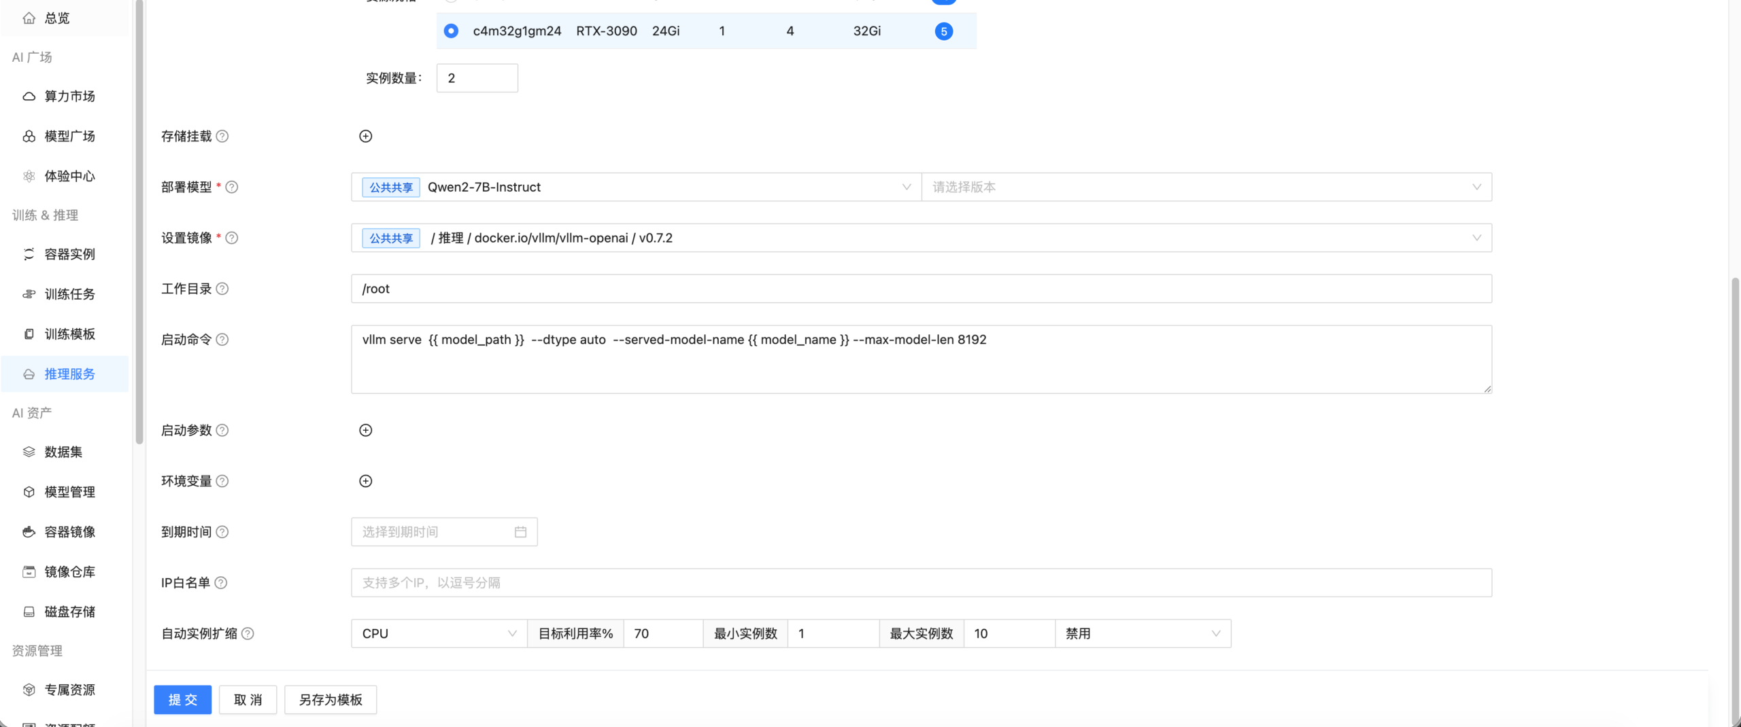Open the calendar icon in 到期时间 field
This screenshot has height=727, width=1741.
pos(520,532)
